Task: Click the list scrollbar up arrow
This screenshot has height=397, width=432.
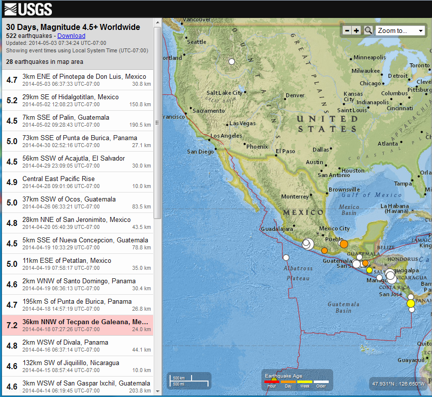Action: point(158,22)
